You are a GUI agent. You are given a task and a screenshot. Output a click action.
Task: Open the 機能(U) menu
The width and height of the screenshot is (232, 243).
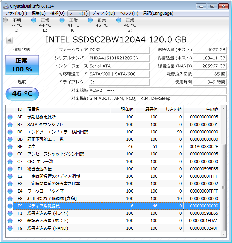click(x=57, y=13)
